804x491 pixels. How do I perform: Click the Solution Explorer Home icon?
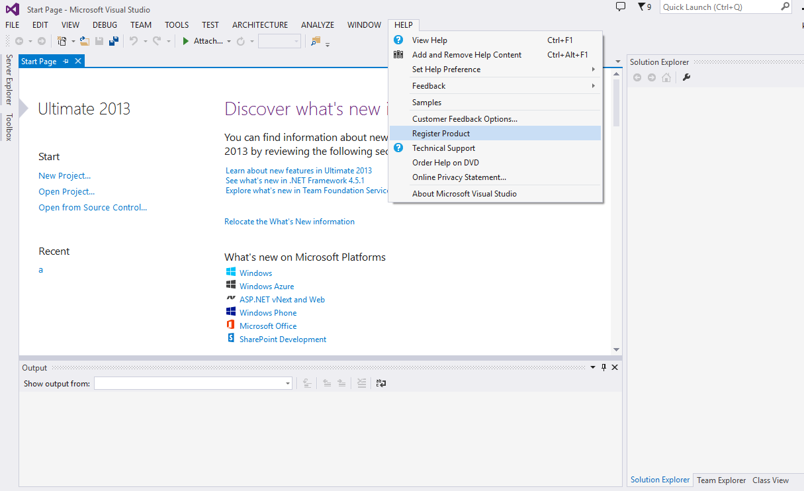click(666, 77)
